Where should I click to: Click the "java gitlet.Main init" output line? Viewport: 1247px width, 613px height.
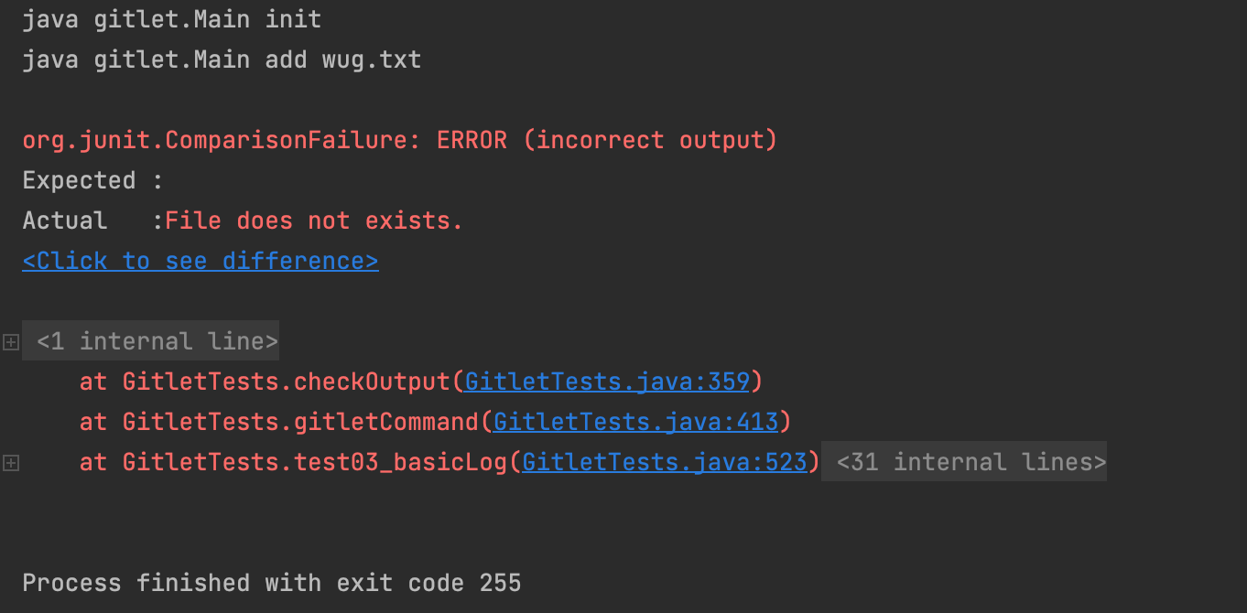coord(171,20)
